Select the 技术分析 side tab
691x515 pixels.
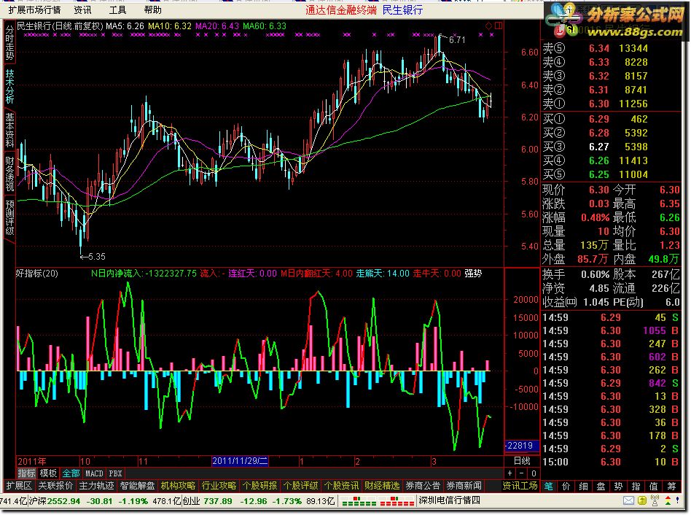coord(9,86)
